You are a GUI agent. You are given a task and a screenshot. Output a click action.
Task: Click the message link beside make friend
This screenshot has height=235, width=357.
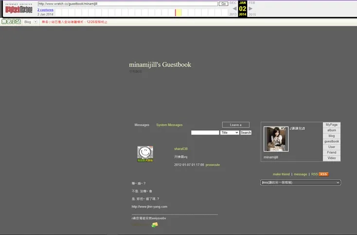coord(300,174)
